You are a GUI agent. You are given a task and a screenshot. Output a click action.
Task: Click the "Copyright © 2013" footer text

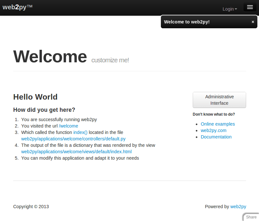31,207
